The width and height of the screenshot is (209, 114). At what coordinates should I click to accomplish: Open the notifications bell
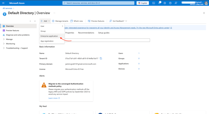[159, 3]
